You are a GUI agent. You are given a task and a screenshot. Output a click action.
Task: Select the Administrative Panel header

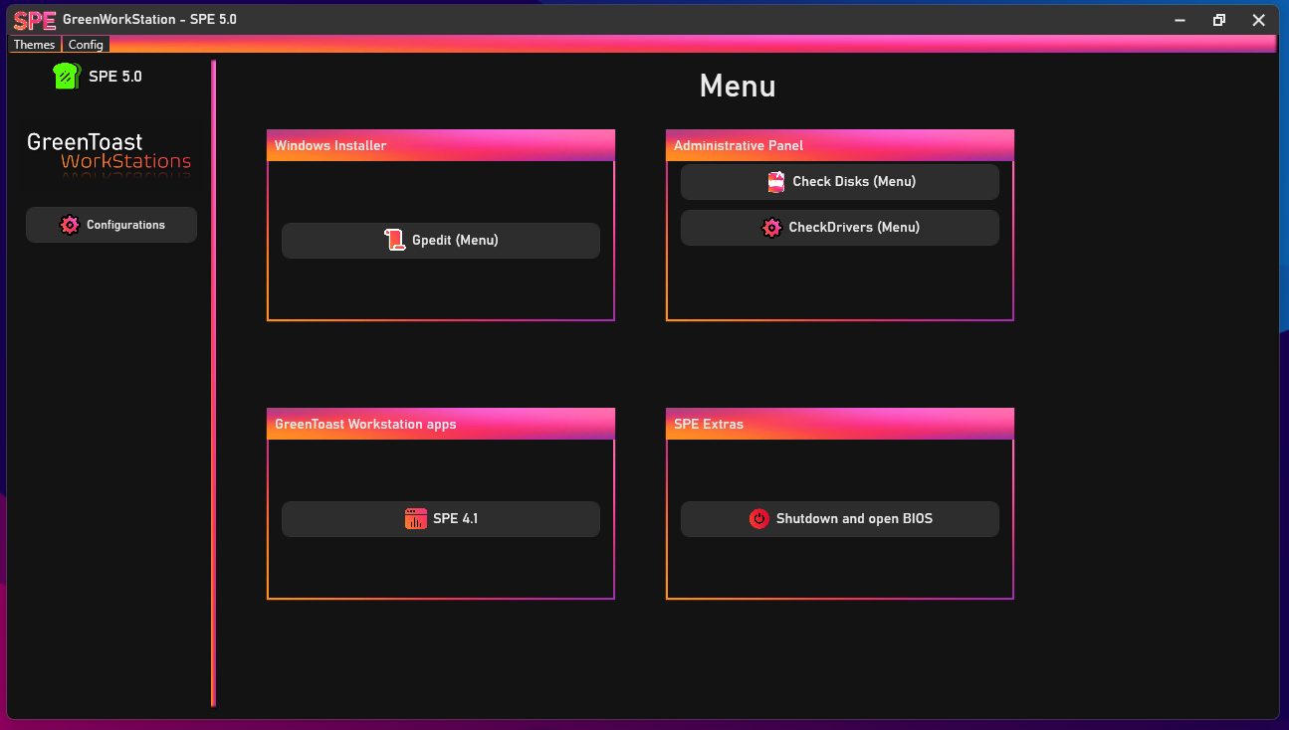[x=839, y=145]
